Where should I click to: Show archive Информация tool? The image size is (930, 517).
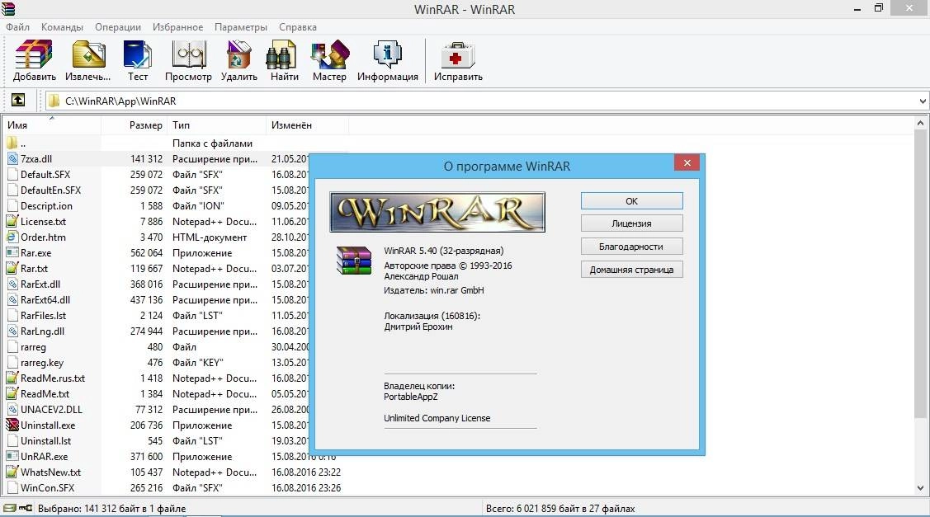[387, 60]
